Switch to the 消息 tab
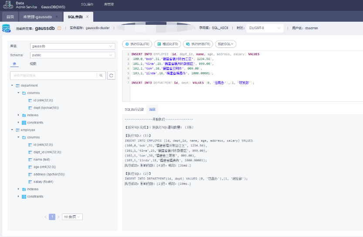This screenshot has width=363, height=237. coord(152,110)
